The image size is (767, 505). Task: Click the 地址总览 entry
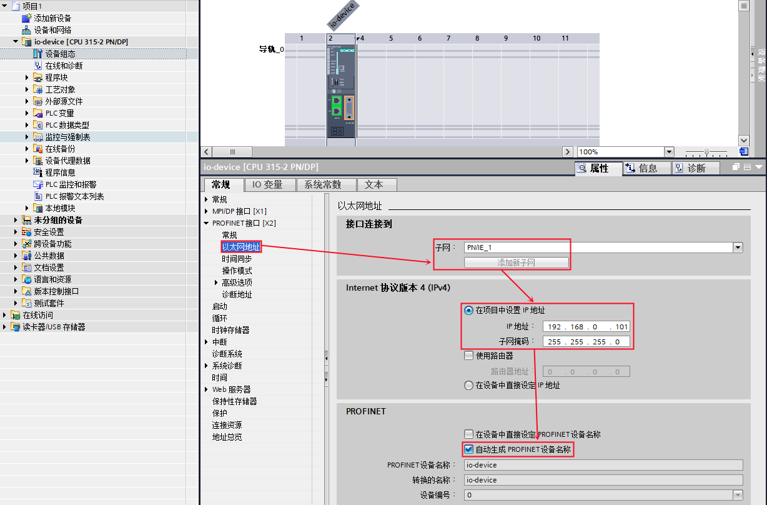227,437
